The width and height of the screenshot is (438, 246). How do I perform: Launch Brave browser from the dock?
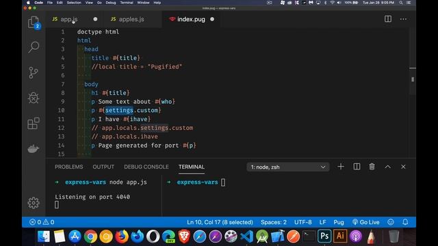coord(184,236)
